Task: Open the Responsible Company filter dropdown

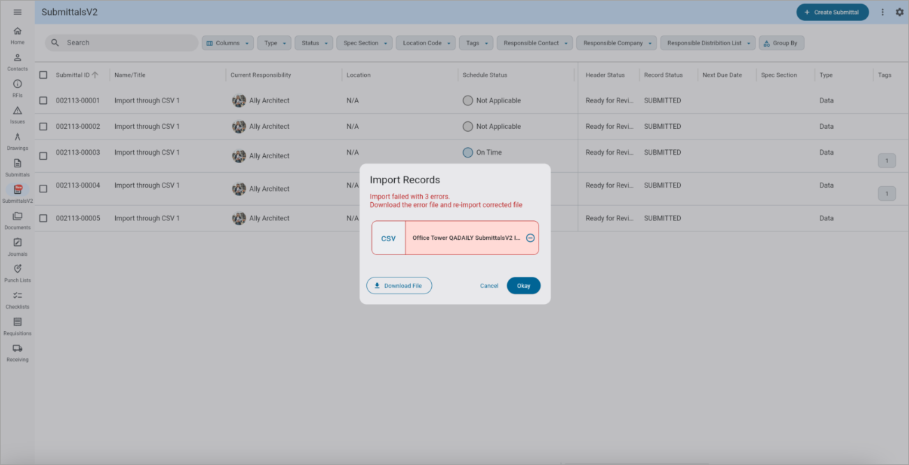Action: [x=617, y=43]
